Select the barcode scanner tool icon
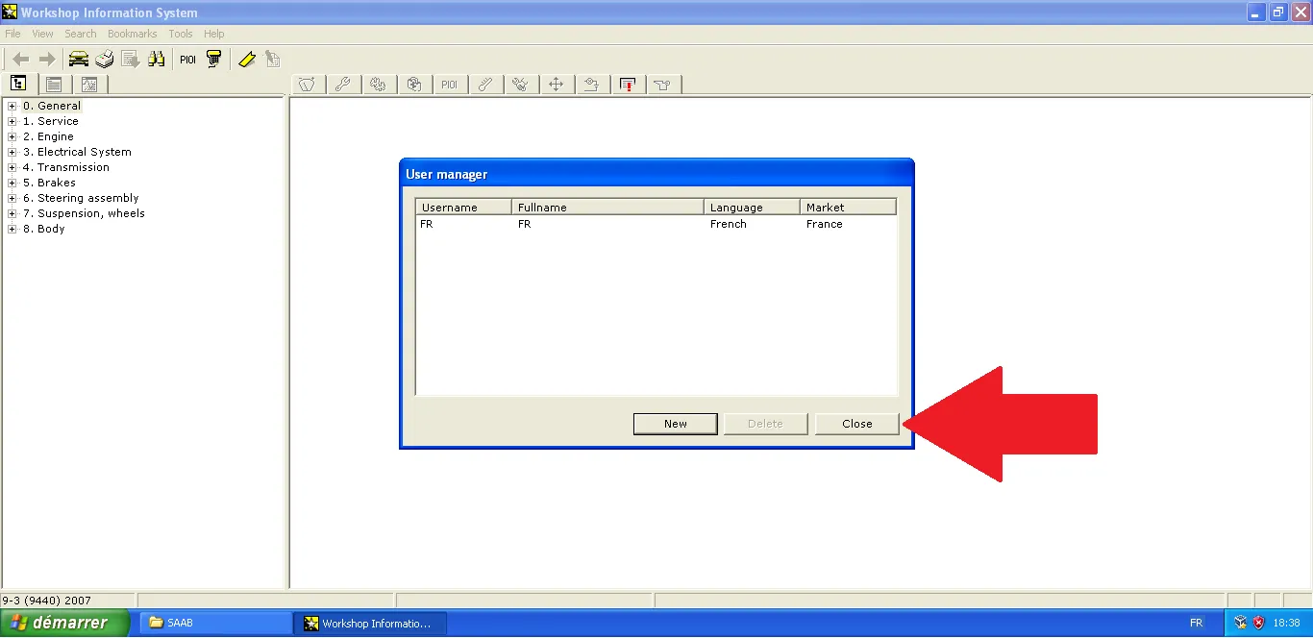The image size is (1313, 638). [213, 58]
